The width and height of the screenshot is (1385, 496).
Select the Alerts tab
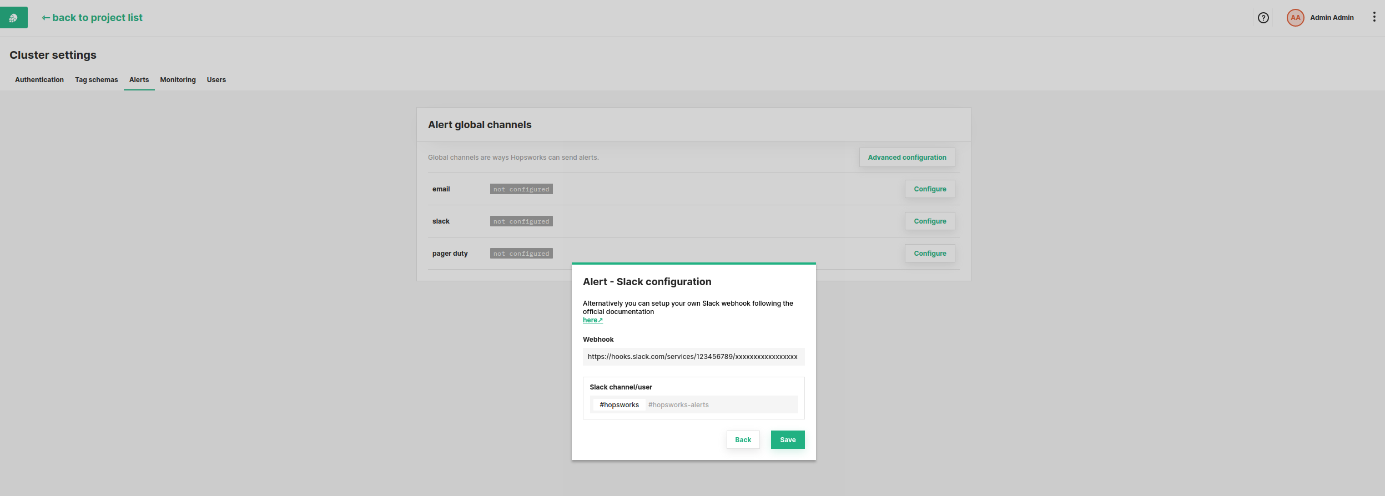click(x=139, y=80)
